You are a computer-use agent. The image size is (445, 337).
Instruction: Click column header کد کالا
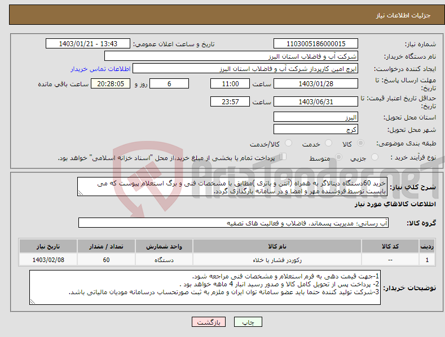390,246
